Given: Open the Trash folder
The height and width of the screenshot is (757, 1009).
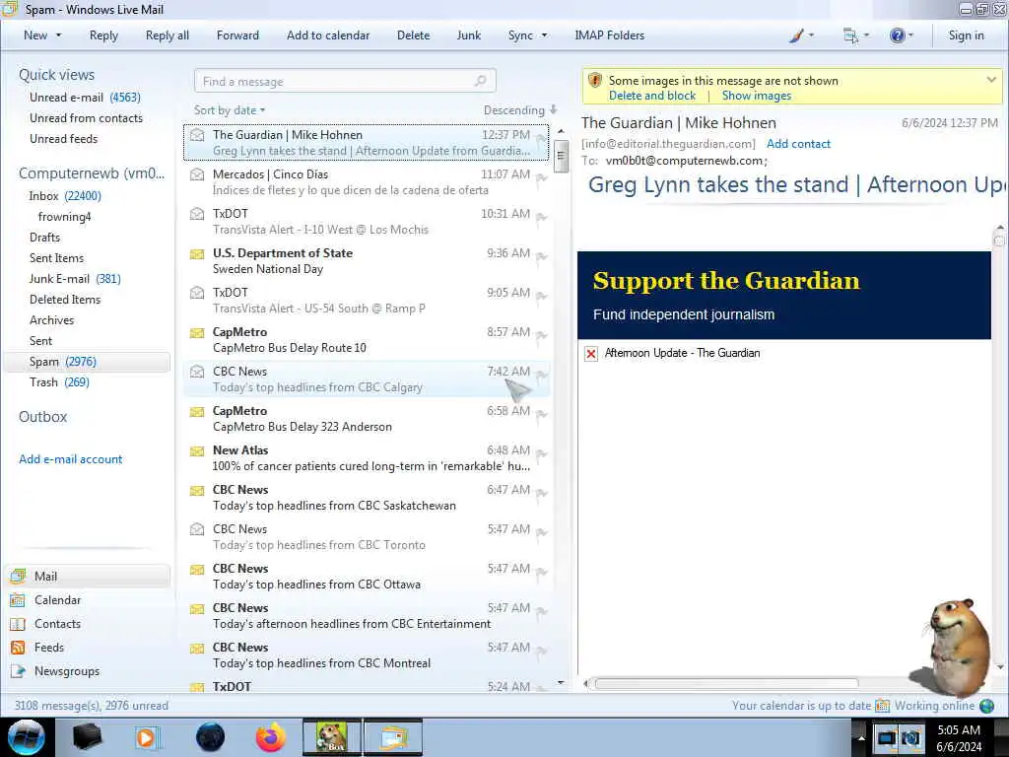Looking at the screenshot, I should [x=59, y=381].
